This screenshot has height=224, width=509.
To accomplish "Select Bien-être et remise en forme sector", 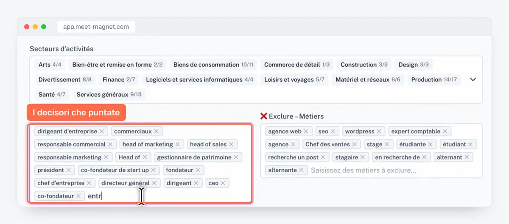I will pyautogui.click(x=117, y=65).
